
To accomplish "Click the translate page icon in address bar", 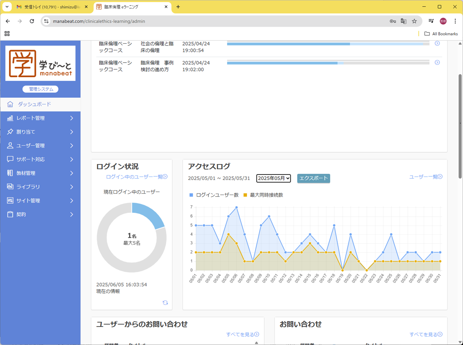I will point(403,21).
